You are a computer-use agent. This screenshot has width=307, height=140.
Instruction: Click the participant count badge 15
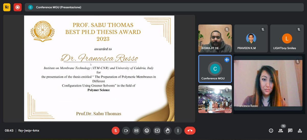pyautogui.click(x=283, y=126)
